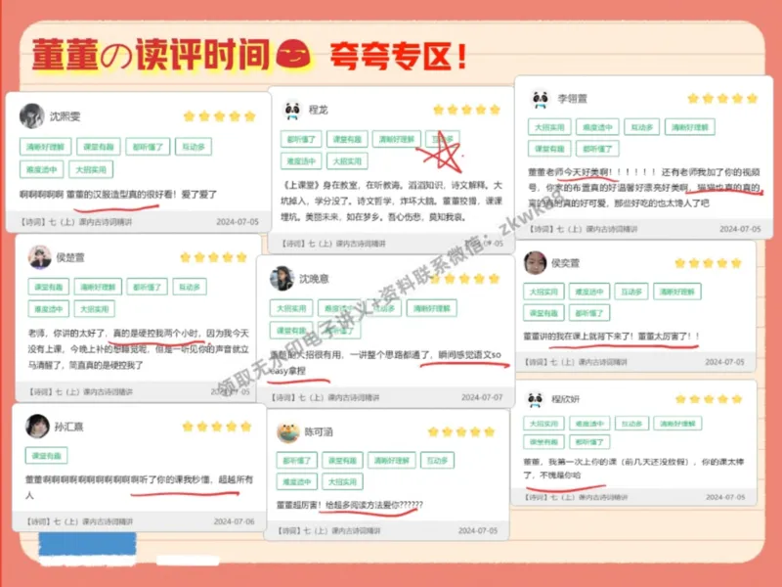
Task: Select 清晰好理解 tag on 沈晚意's review
Action: [x=431, y=308]
